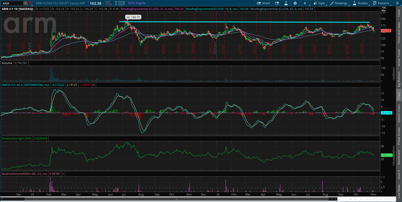This screenshot has width=402, height=202.
Task: Open the Active Trader side tab
Action: point(399,57)
